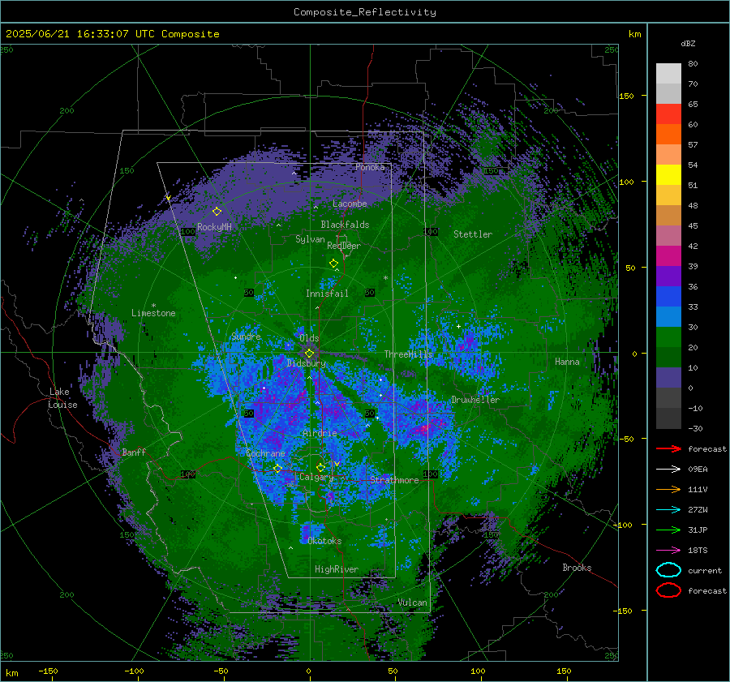Viewport: 730px width, 682px height.
Task: Pick the mauve 45-42 dBZ swatch
Action: pyautogui.click(x=668, y=235)
